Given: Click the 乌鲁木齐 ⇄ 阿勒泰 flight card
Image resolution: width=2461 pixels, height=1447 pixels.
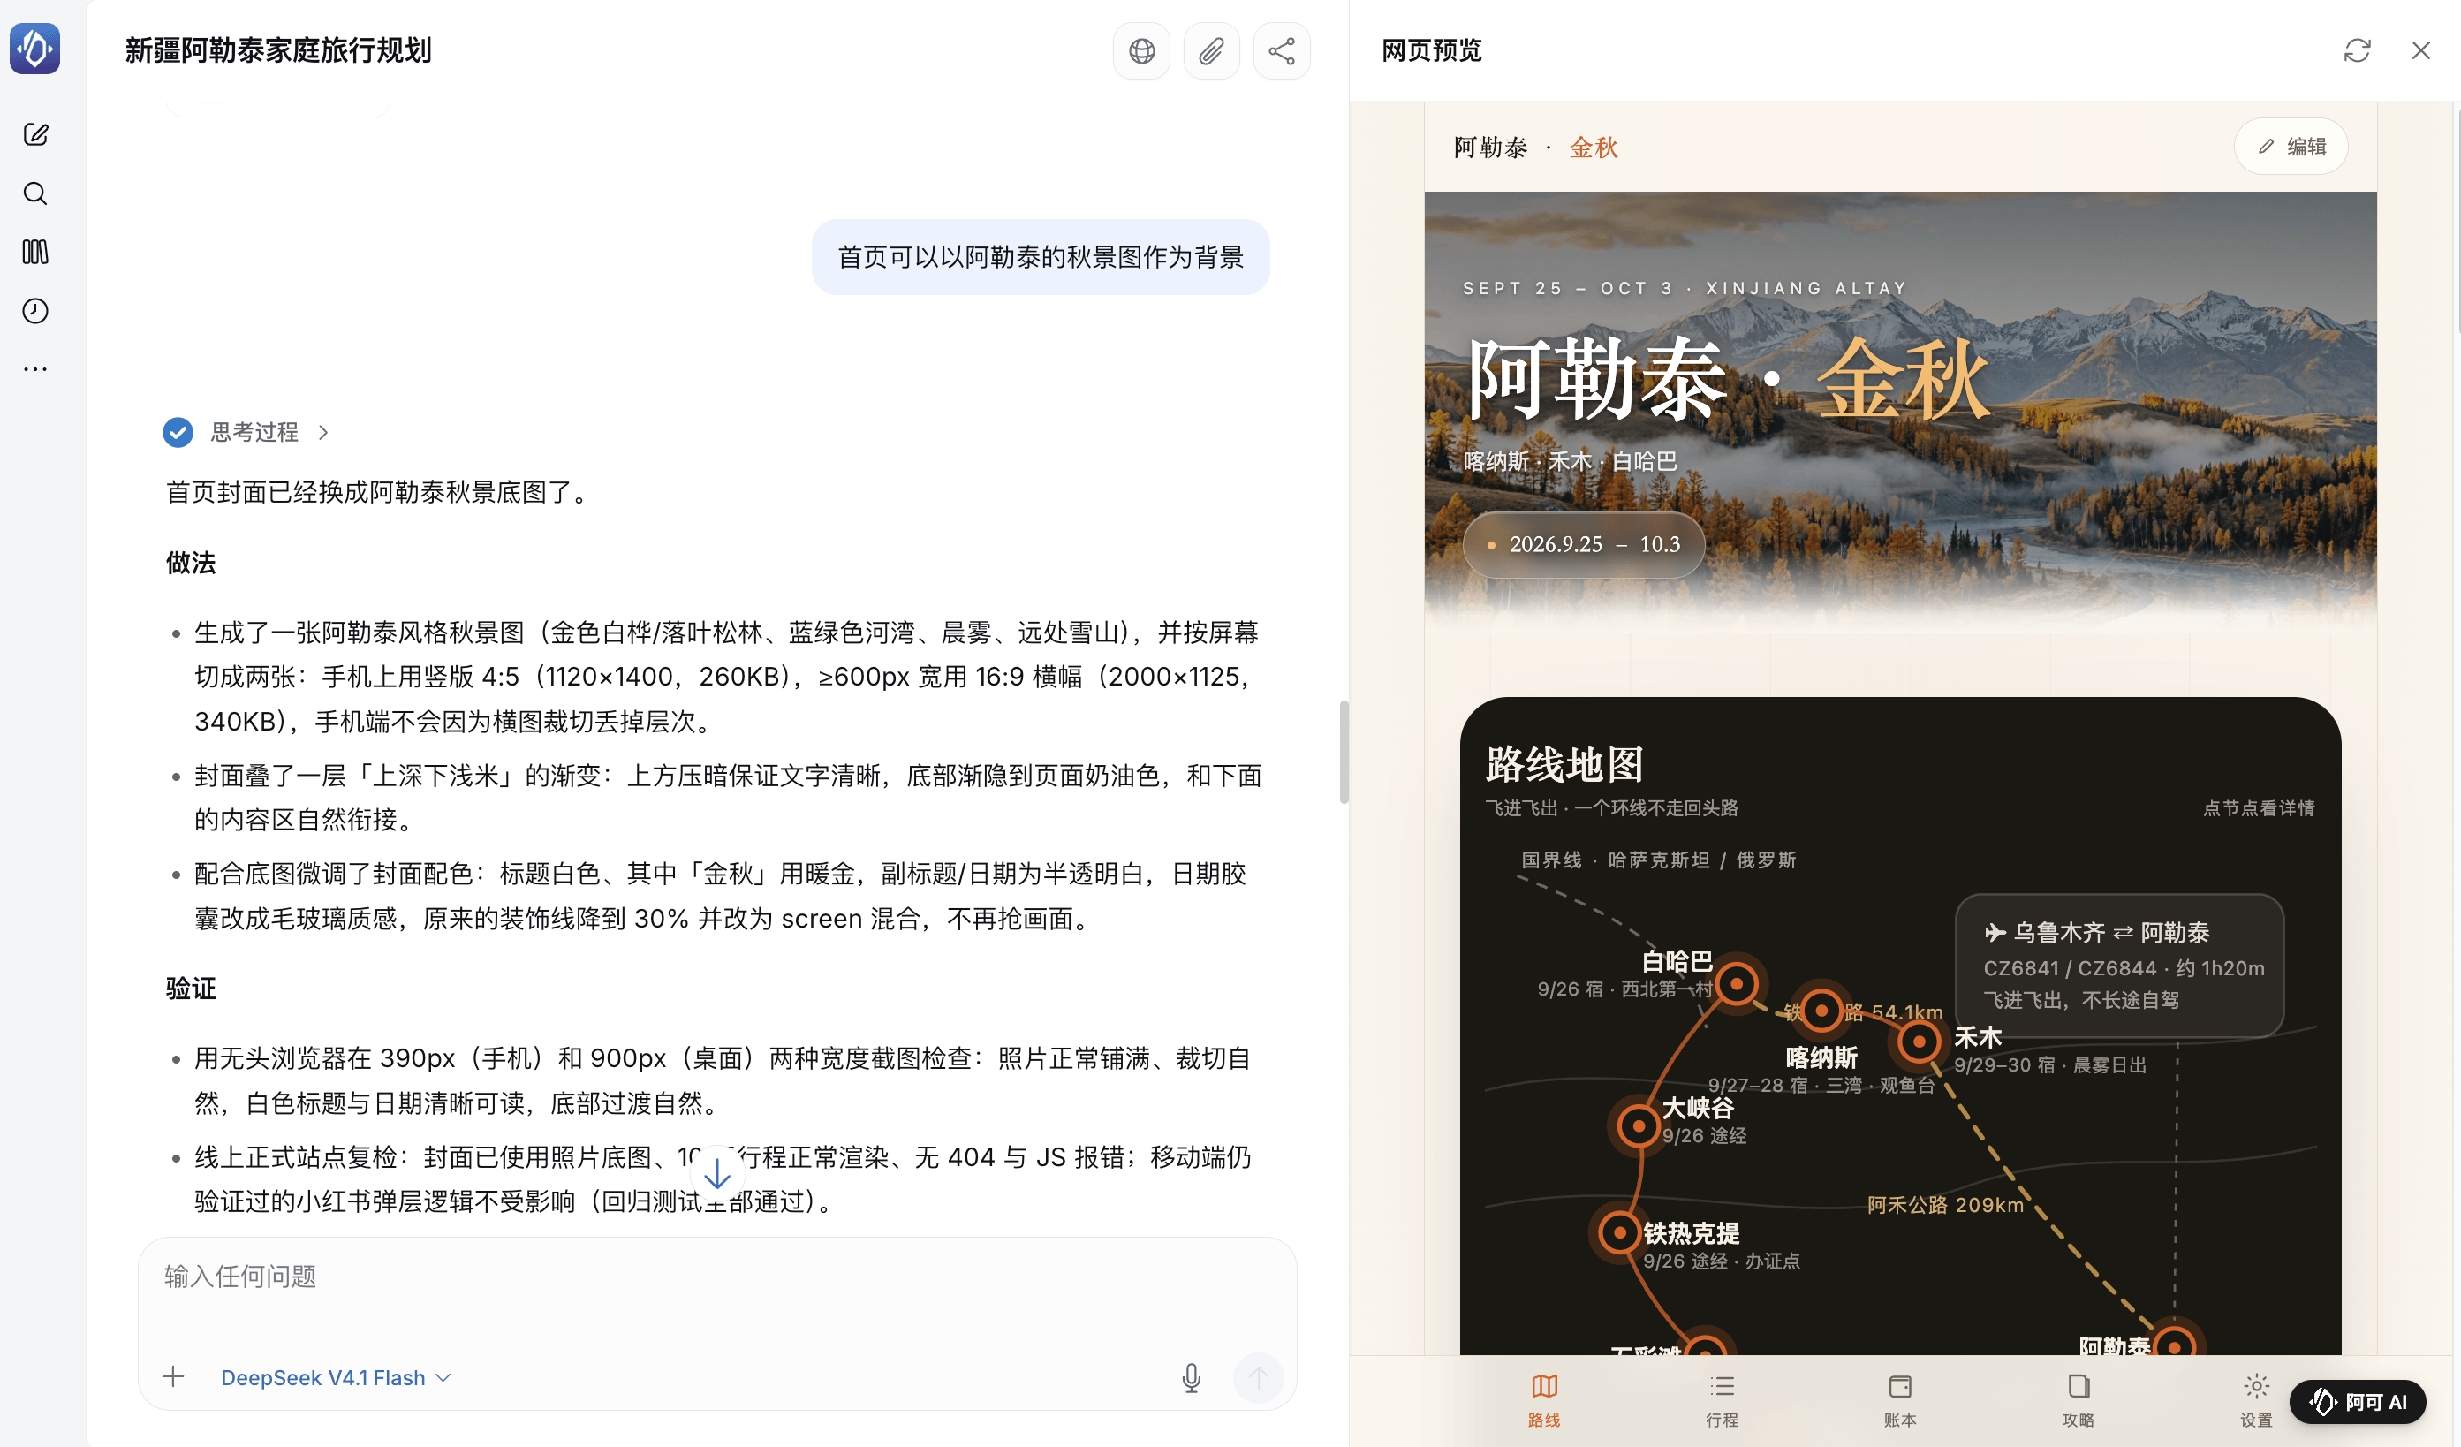Looking at the screenshot, I should (x=2119, y=965).
